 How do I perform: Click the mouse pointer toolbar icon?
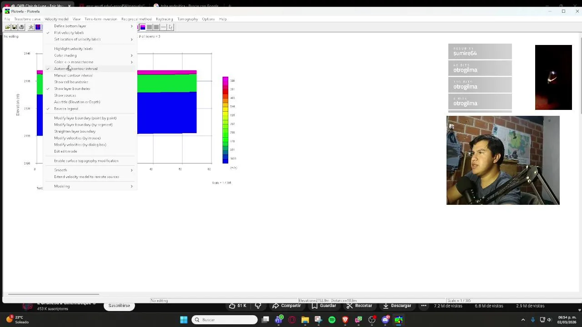tap(171, 27)
